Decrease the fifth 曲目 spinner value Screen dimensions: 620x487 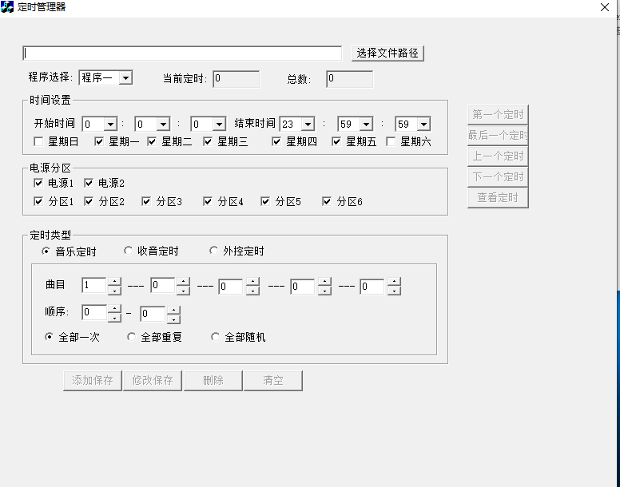coord(394,291)
